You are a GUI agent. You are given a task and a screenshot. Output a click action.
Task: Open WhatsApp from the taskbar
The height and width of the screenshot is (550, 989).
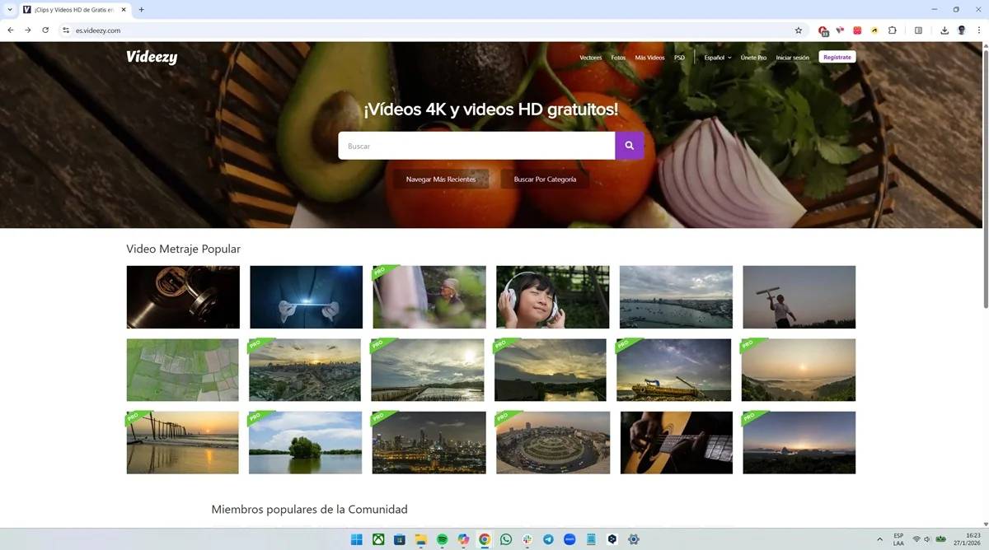[505, 539]
